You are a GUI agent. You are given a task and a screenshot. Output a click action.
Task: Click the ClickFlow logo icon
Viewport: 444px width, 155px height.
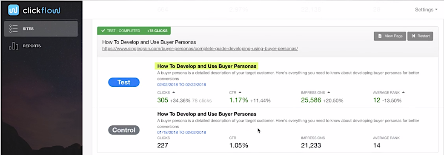pyautogui.click(x=13, y=11)
